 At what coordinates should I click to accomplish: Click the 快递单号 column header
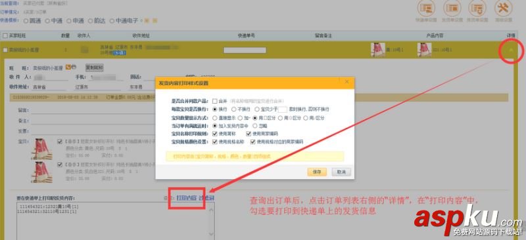click(247, 35)
